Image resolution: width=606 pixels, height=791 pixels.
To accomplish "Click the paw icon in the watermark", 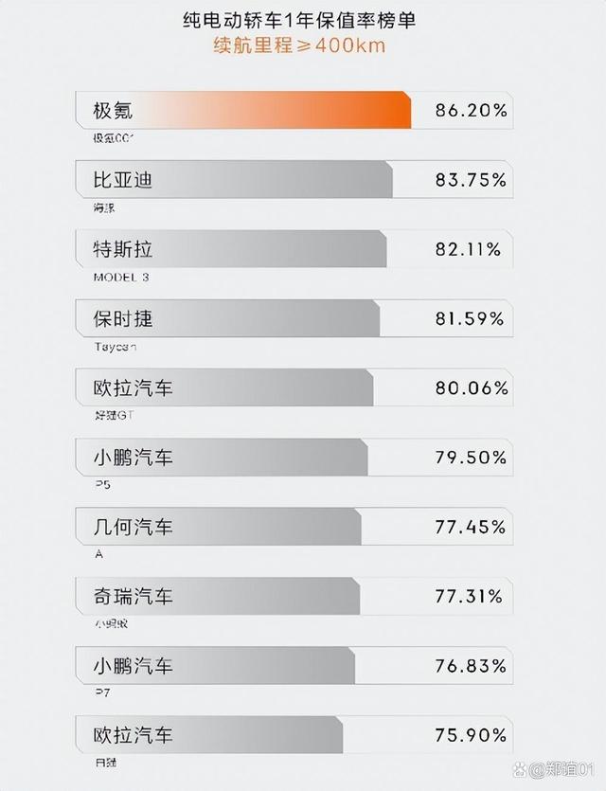I will (x=519, y=770).
